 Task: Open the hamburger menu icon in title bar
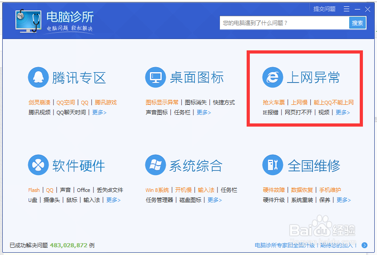[347, 9]
